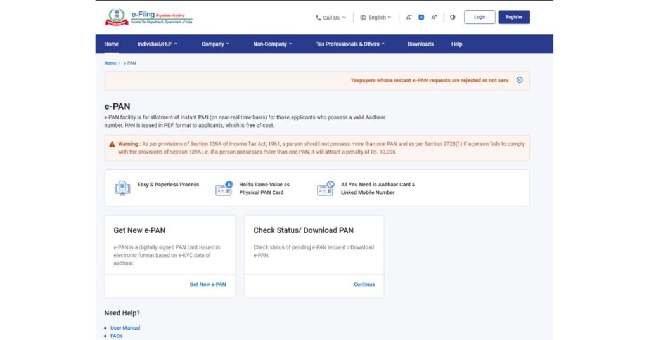649x340 pixels.
Task: Go to the Home tab in navigation
Action: (112, 44)
